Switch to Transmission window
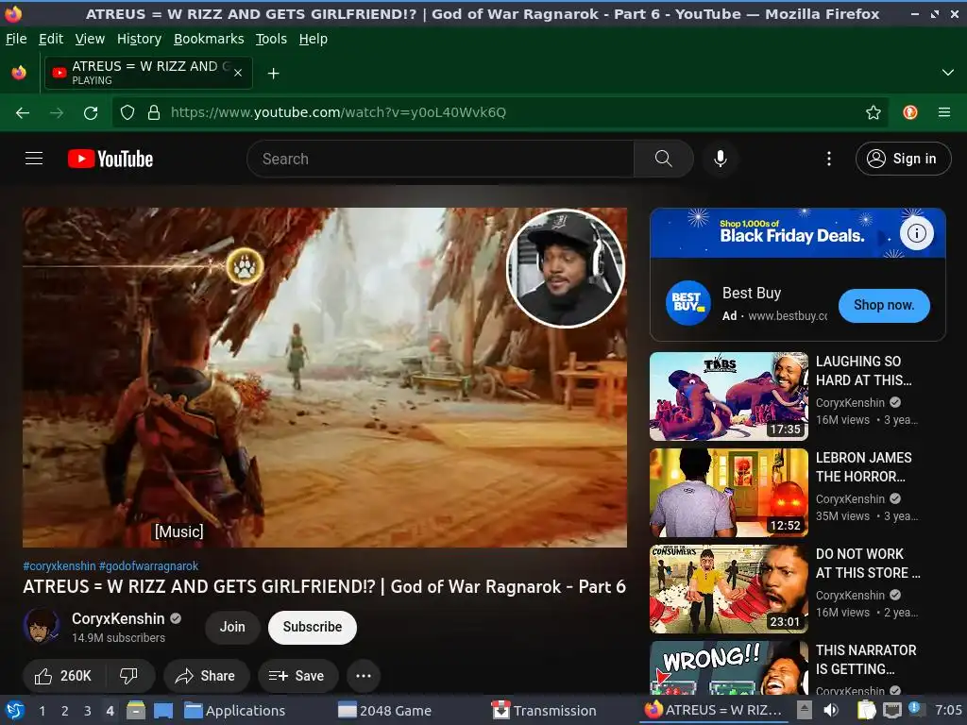This screenshot has height=725, width=967. click(x=544, y=710)
